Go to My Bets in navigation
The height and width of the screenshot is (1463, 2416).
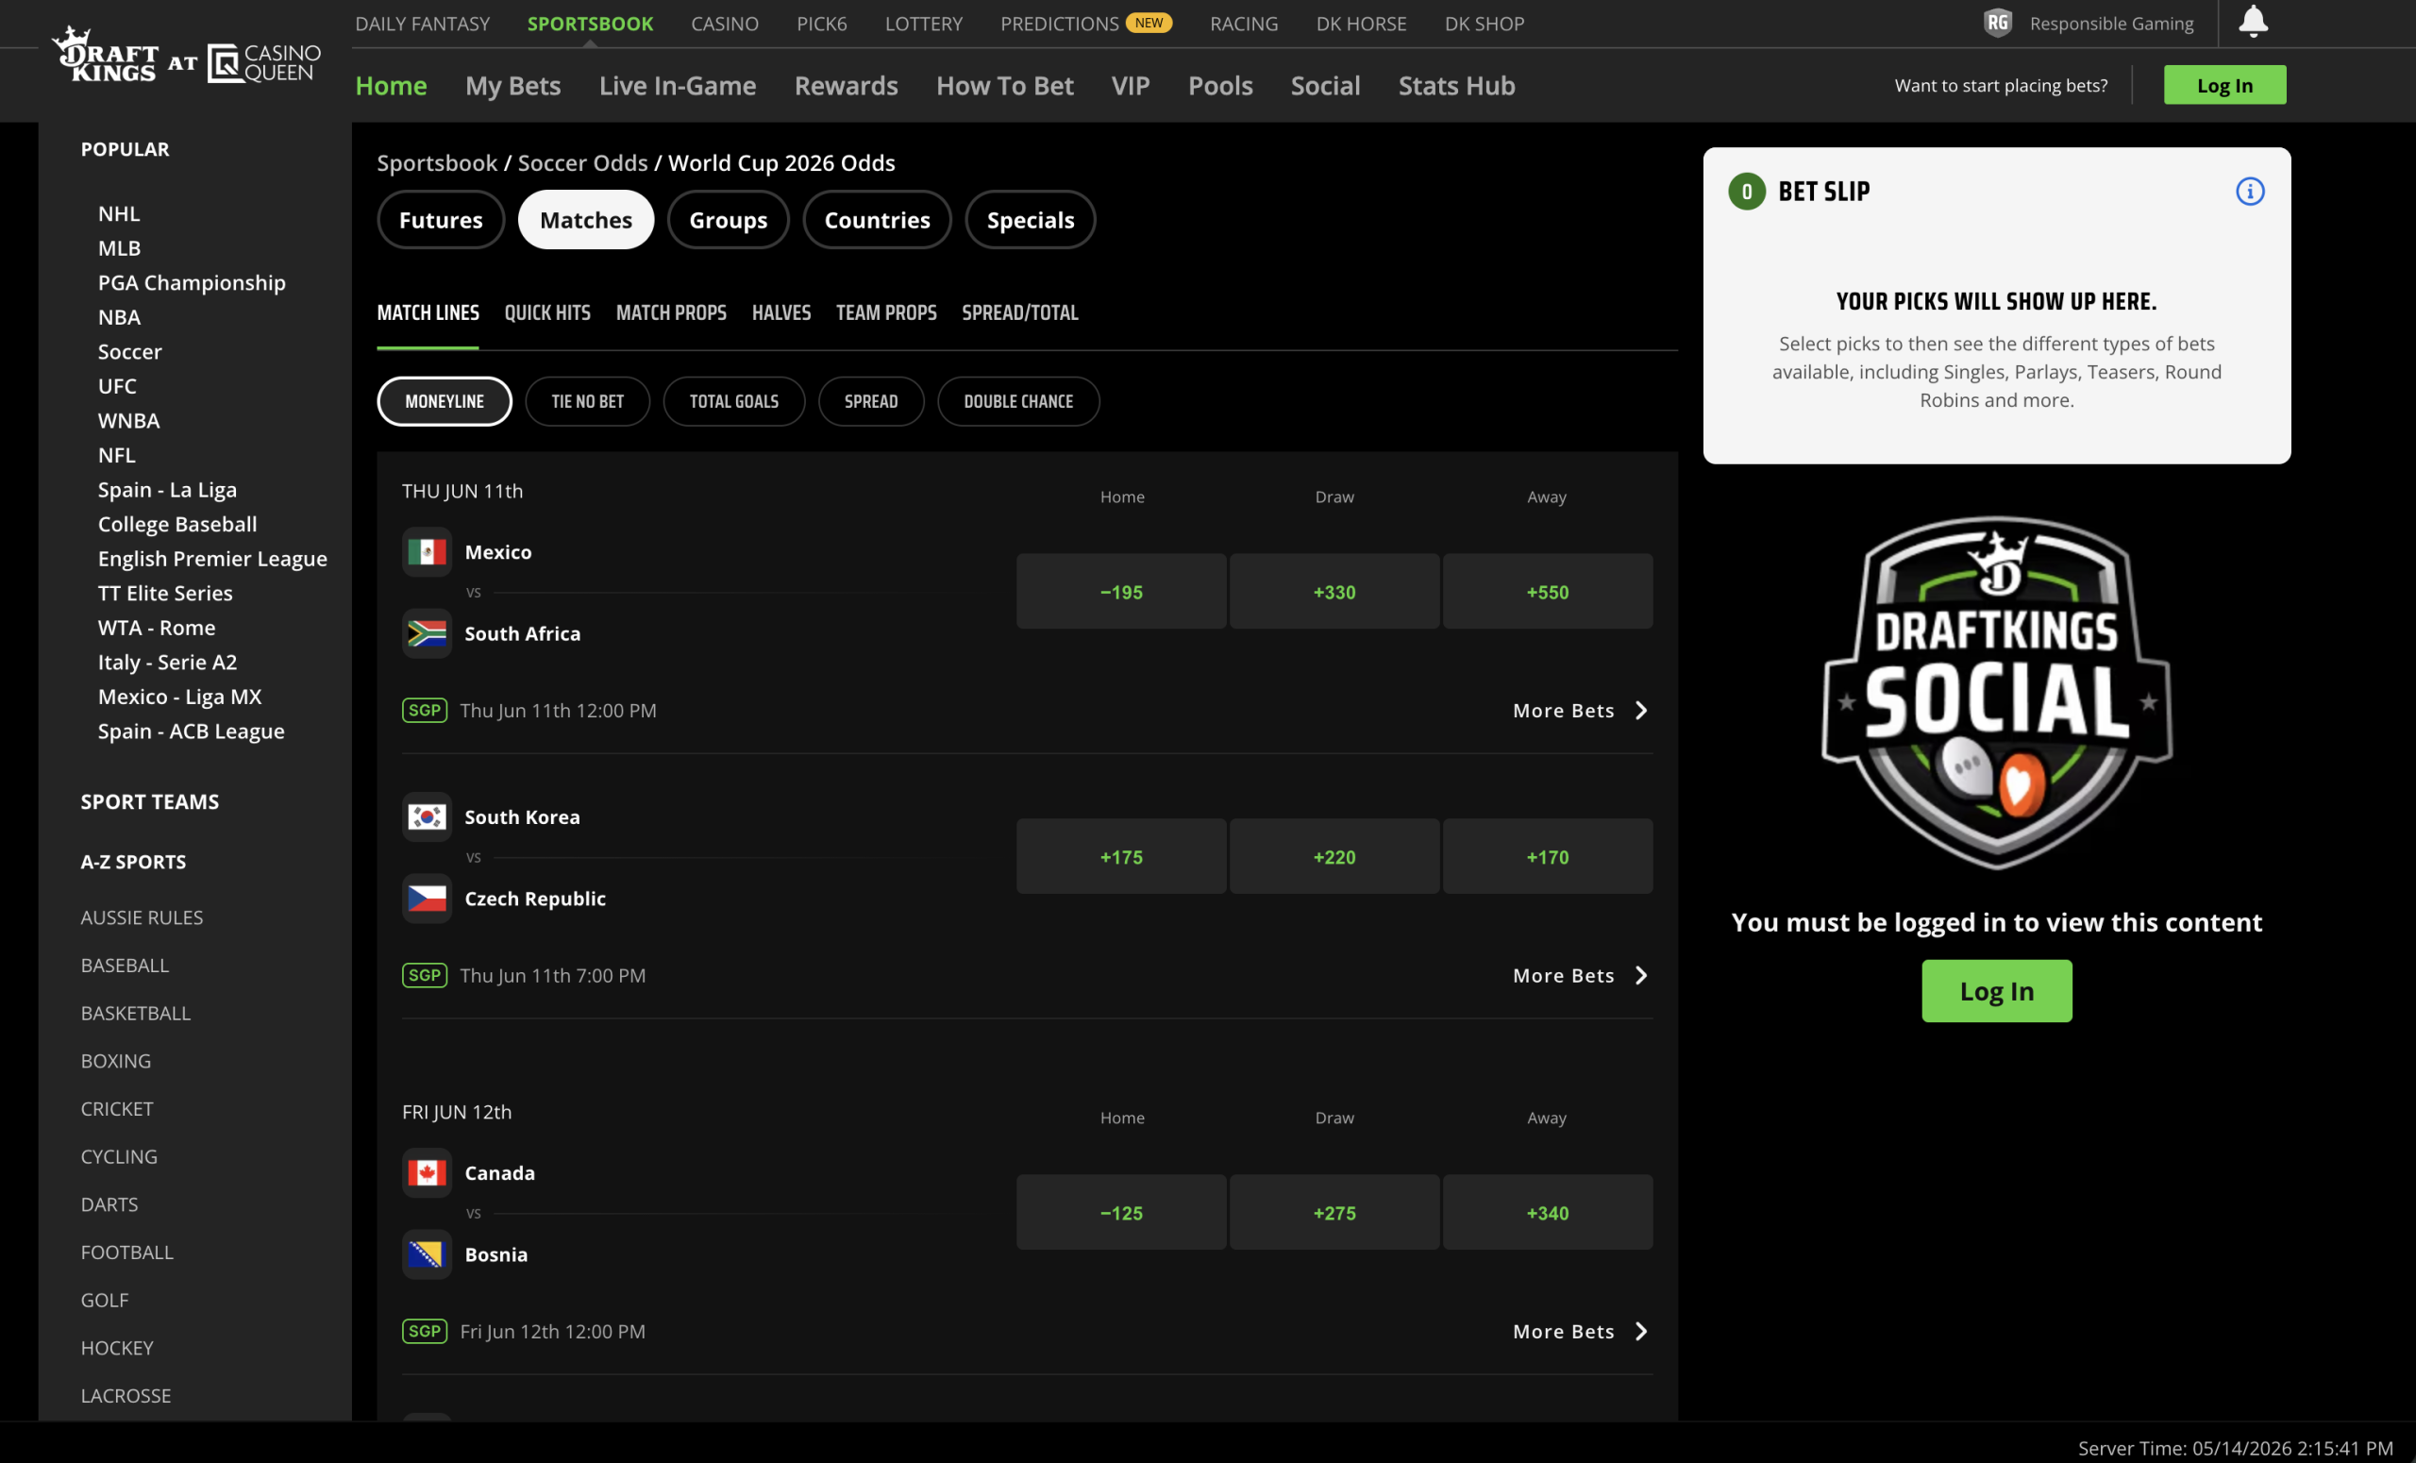(512, 85)
